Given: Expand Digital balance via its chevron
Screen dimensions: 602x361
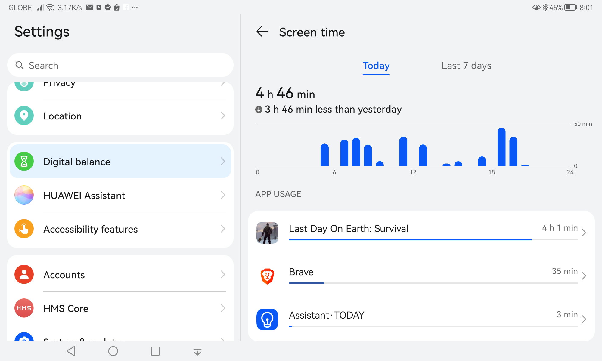Looking at the screenshot, I should (x=223, y=161).
